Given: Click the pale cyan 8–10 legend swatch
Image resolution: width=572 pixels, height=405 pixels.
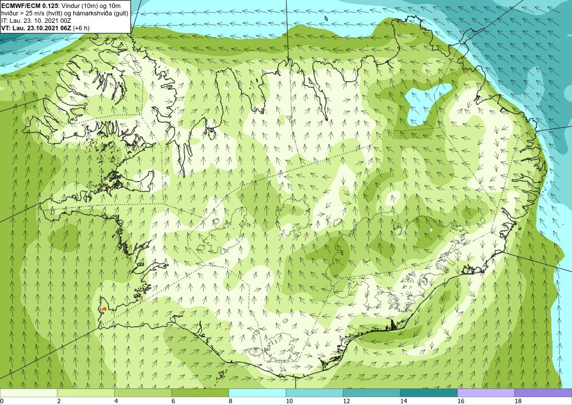Looking at the screenshot, I should 257,392.
